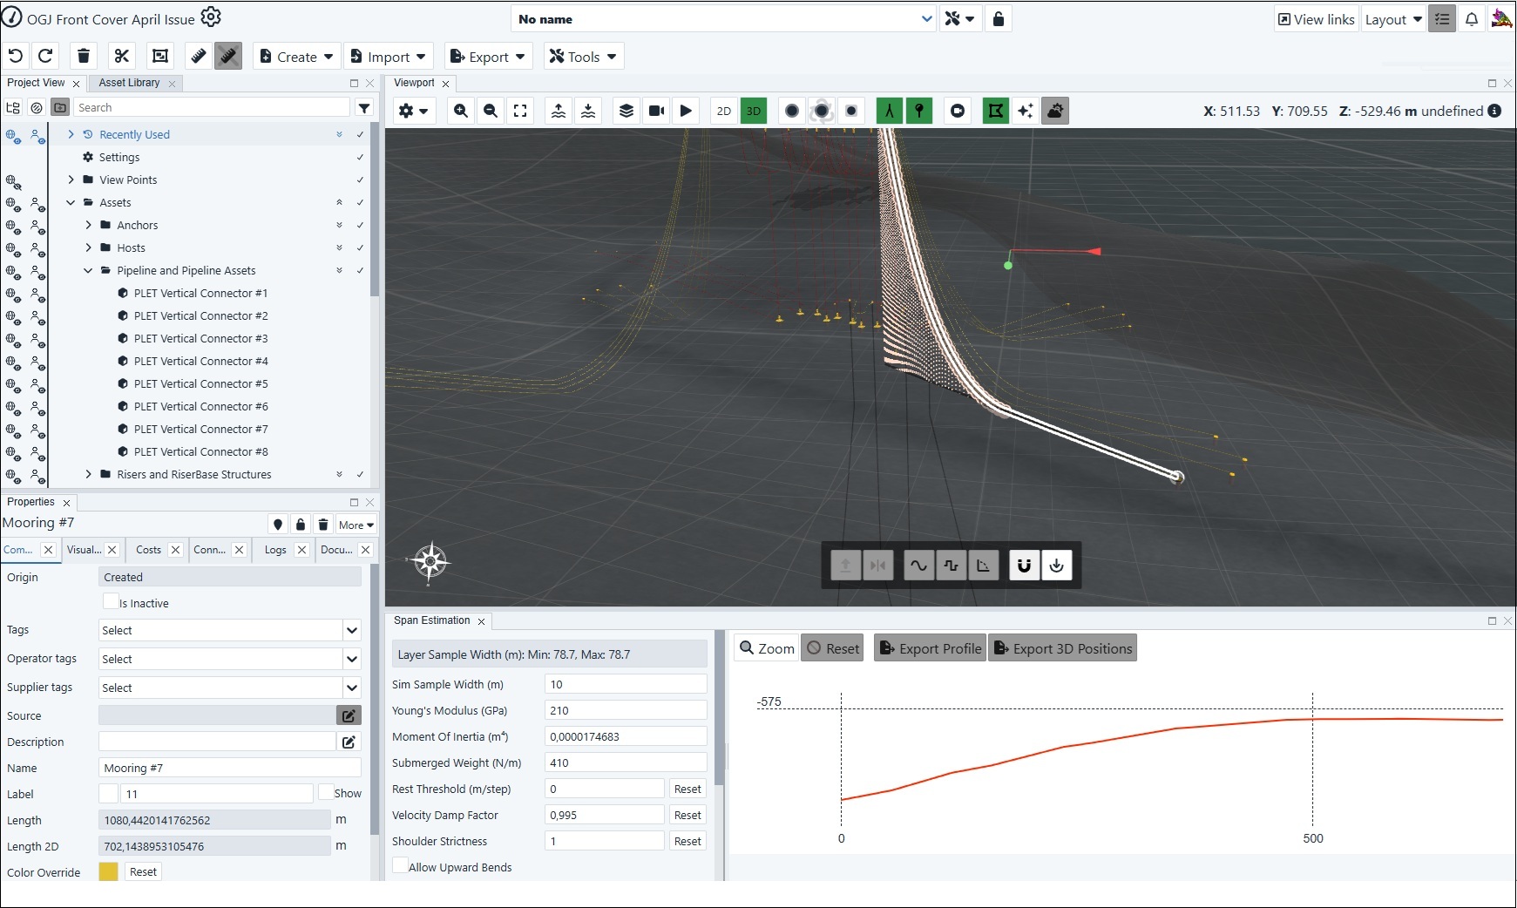Click the compass icon in viewport corner
Viewport: 1517px width, 908px height.
pos(430,561)
